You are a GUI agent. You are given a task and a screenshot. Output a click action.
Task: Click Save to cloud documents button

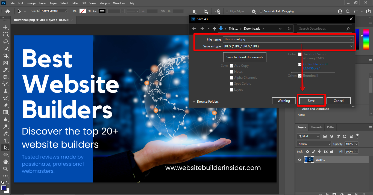click(245, 57)
